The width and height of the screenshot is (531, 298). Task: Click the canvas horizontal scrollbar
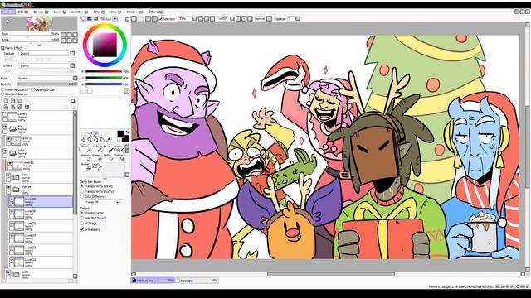coord(330,274)
